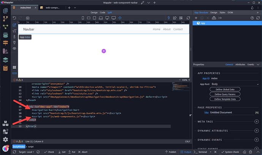Toggle the Terminal panel

(200, 152)
